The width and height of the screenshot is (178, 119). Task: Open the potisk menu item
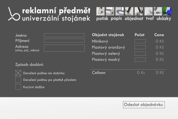[102, 18]
